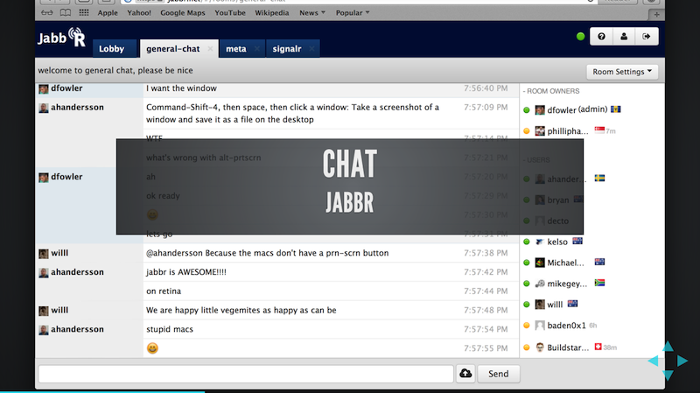Click the new tab plus button

(x=656, y=14)
